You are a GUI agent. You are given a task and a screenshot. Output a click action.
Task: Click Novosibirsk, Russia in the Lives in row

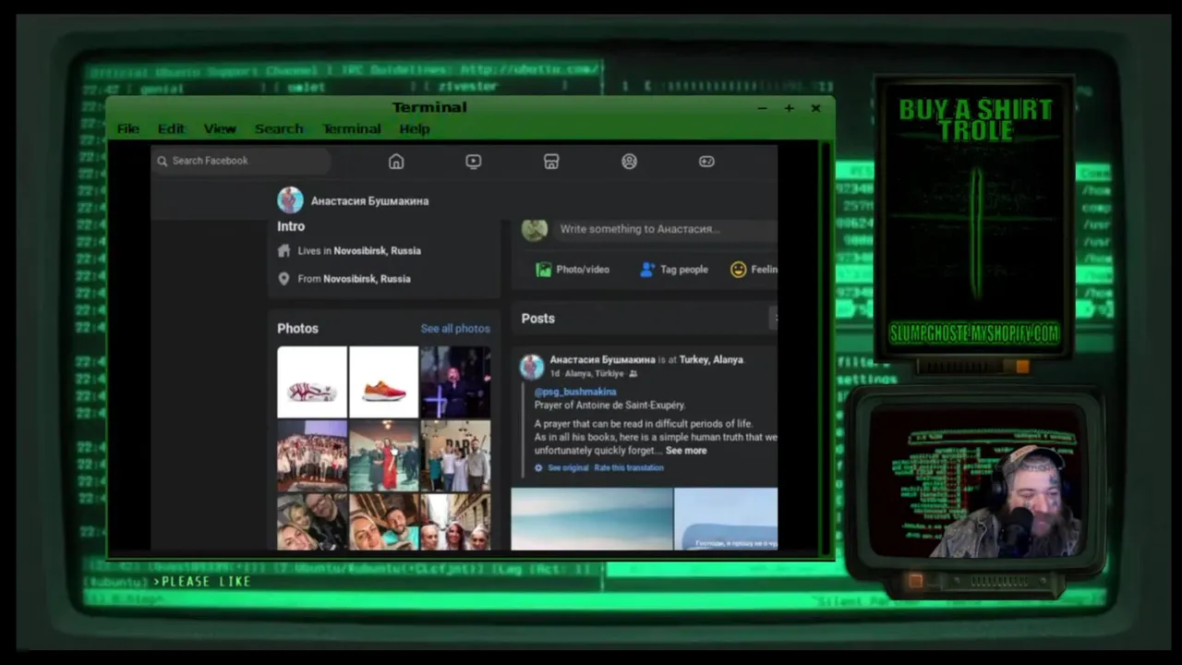pos(377,250)
